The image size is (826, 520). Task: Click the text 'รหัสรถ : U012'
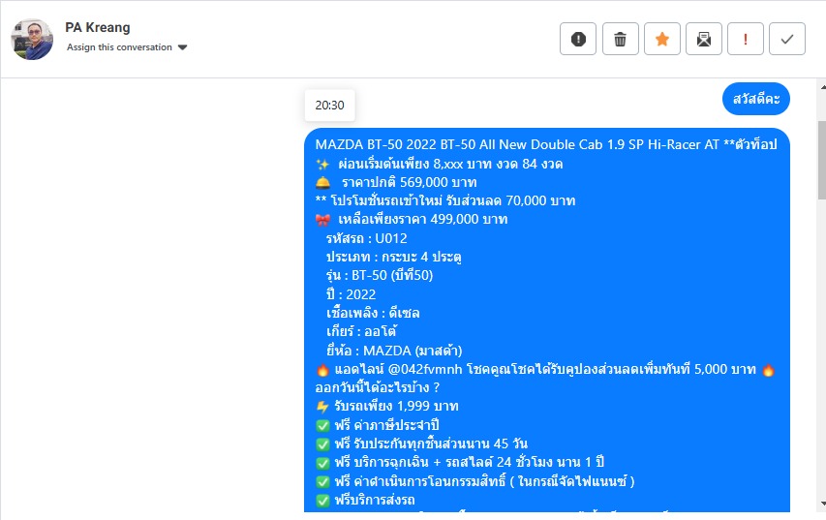click(x=367, y=238)
